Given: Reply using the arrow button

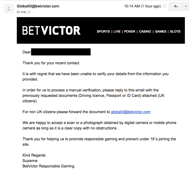Looking at the screenshot, I should point(175,6).
